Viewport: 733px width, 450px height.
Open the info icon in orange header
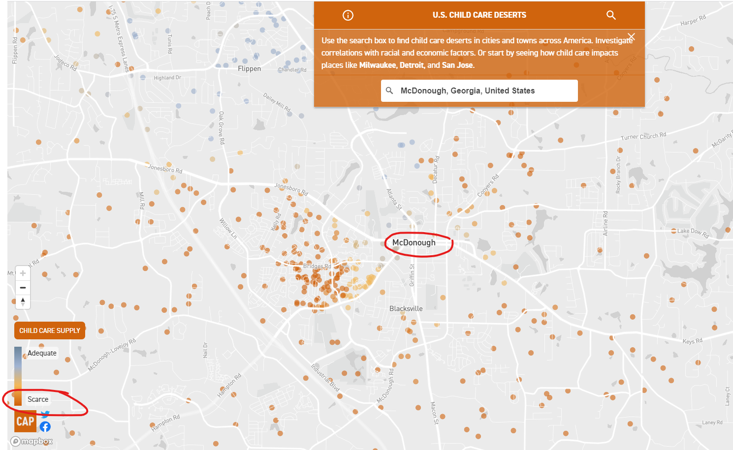pos(348,15)
